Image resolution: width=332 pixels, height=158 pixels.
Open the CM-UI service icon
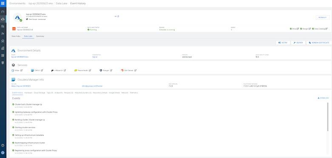pyautogui.click(x=33, y=71)
